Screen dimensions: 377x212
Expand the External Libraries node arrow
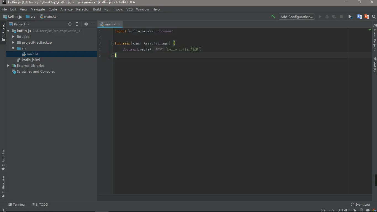coord(8,66)
